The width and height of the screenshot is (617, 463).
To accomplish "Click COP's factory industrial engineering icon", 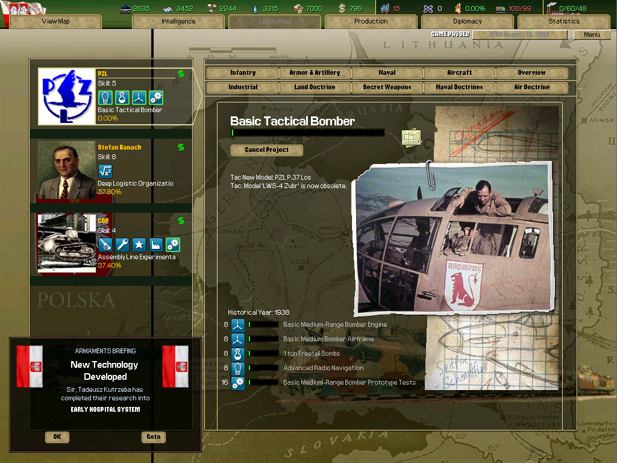I will coord(156,245).
